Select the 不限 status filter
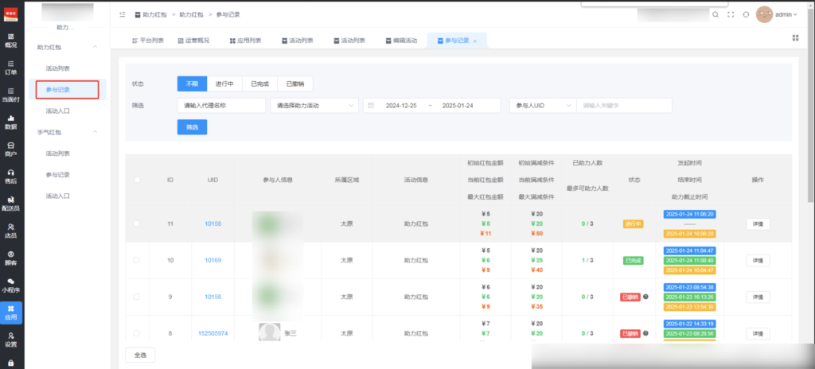This screenshot has width=815, height=369. (192, 84)
